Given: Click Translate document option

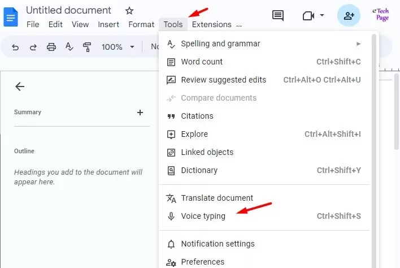Looking at the screenshot, I should tap(217, 198).
